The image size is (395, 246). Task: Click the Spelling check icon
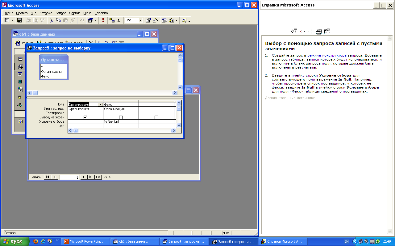(42, 20)
